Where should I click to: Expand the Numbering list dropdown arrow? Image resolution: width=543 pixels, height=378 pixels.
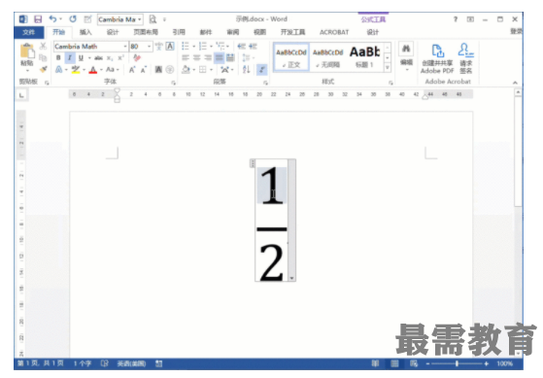(211, 46)
